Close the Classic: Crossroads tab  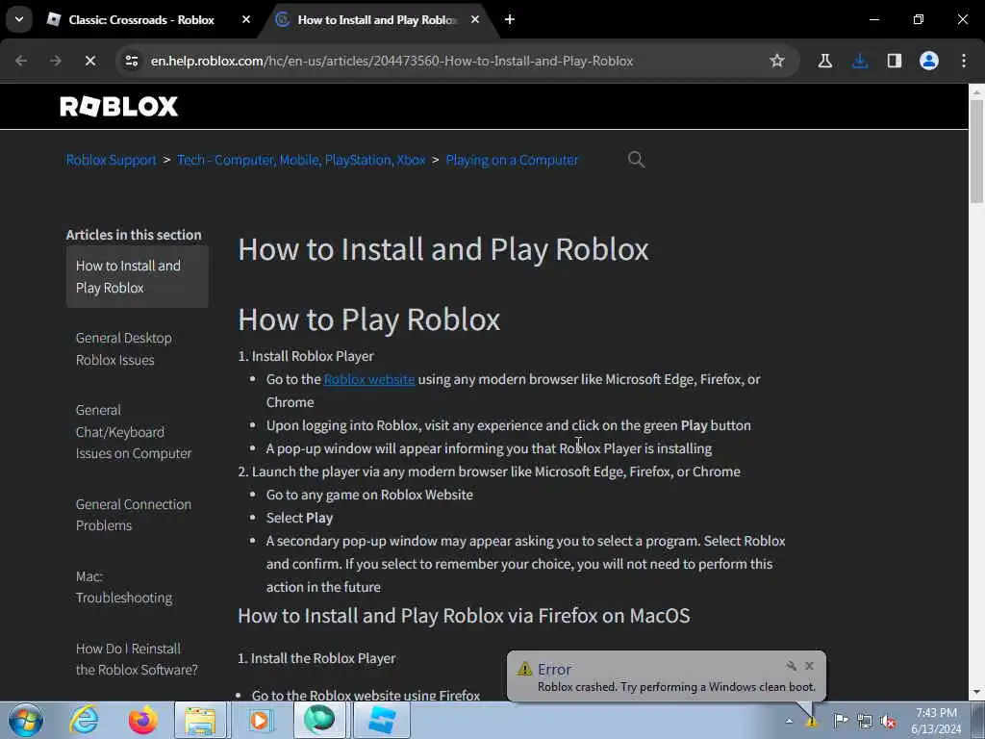[246, 19]
